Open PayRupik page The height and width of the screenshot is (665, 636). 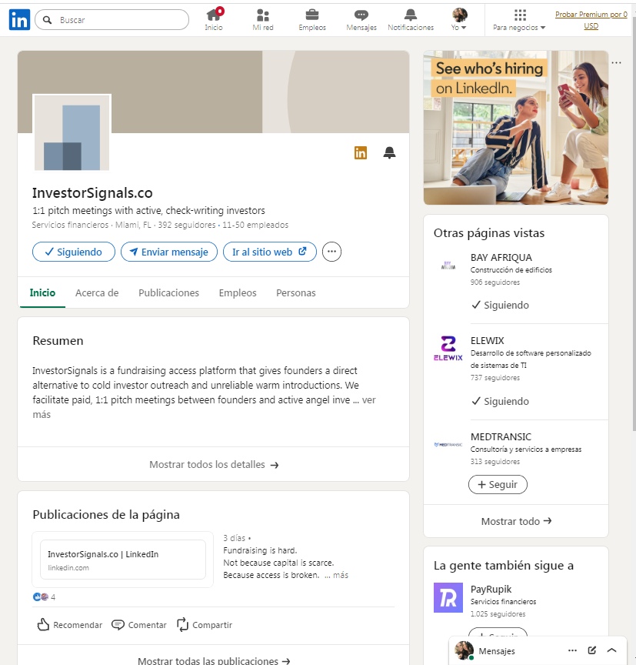pos(491,590)
